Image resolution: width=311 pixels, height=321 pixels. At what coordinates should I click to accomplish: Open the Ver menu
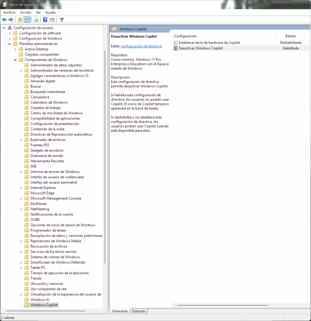click(x=38, y=12)
